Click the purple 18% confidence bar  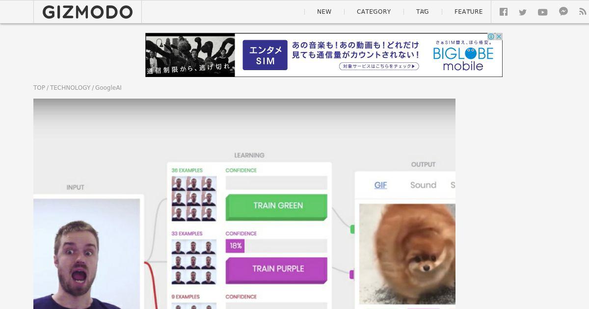(235, 246)
